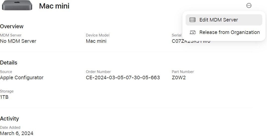Click the Apple Configurator source value
Image resolution: width=267 pixels, height=136 pixels.
pos(22,77)
